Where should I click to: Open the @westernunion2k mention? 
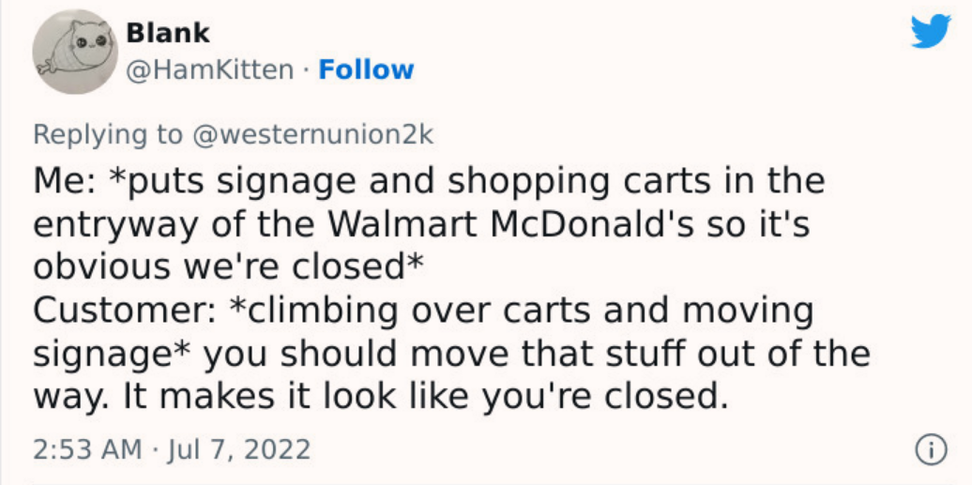coord(312,134)
